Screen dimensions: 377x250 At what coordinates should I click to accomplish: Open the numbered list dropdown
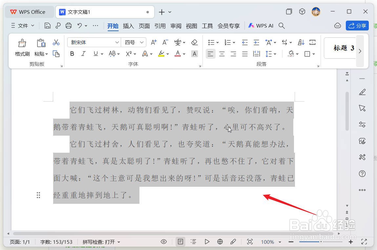tap(234, 43)
